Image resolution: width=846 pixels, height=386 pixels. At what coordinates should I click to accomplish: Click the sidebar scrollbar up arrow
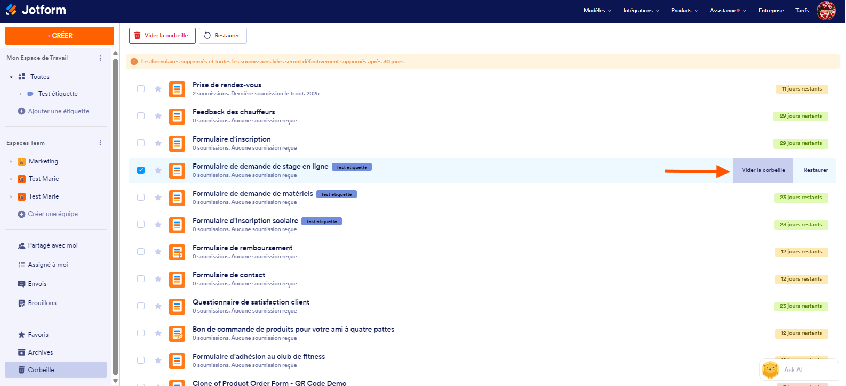tap(115, 53)
